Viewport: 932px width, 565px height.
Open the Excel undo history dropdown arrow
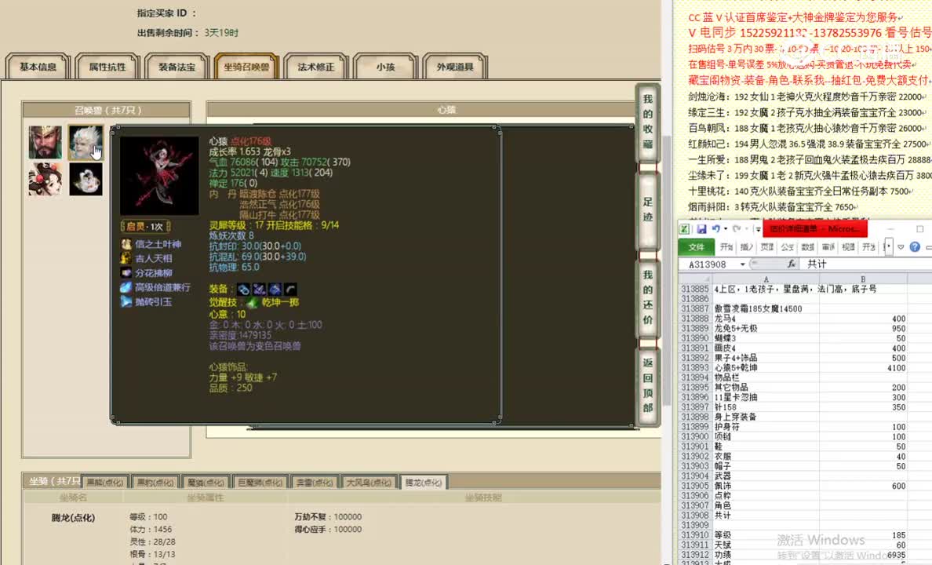[x=726, y=229]
